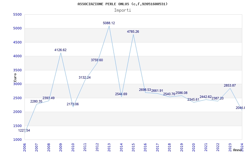This screenshot has height=153, width=245.
Task: Click the 'Euro' y-axis label
Action: [x=15, y=78]
